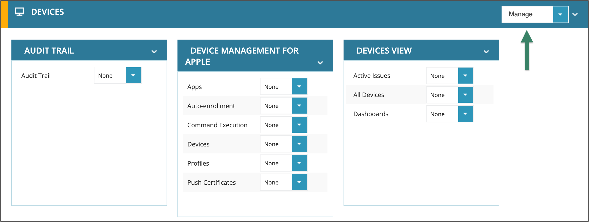Collapse Device Management for Apple panel
589x222 pixels.
(x=320, y=63)
